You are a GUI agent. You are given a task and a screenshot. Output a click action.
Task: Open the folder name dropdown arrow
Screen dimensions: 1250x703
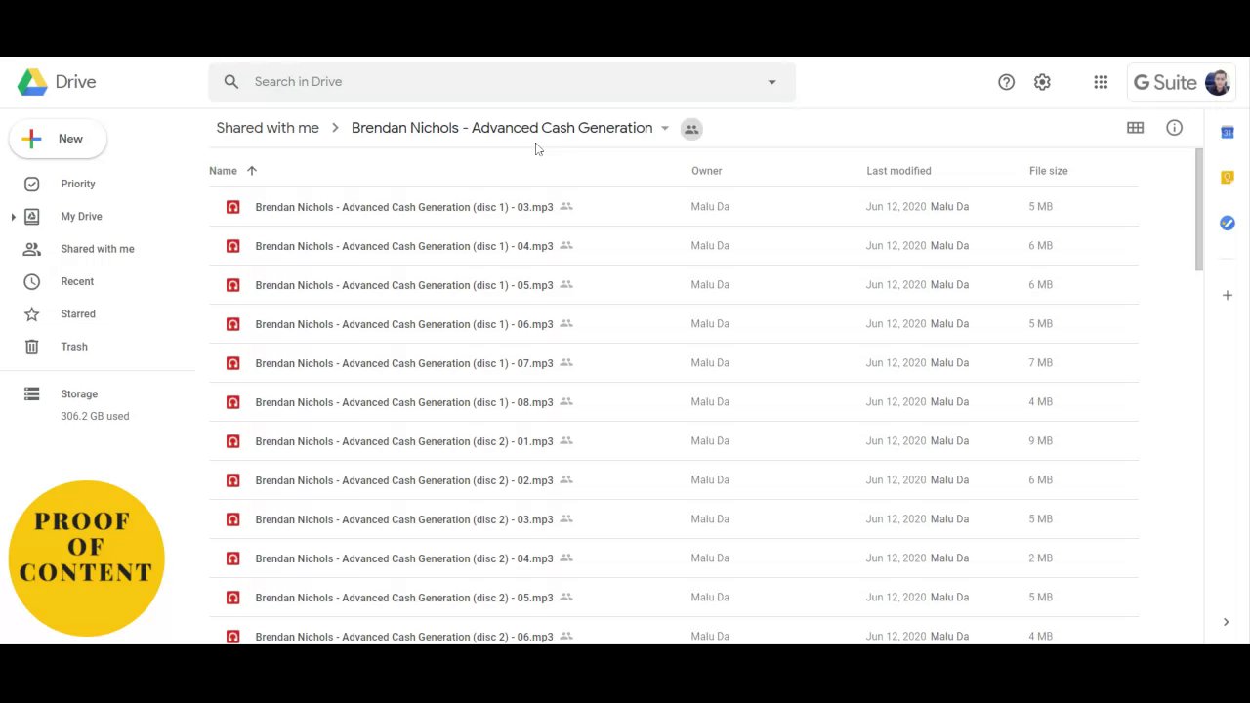click(665, 129)
